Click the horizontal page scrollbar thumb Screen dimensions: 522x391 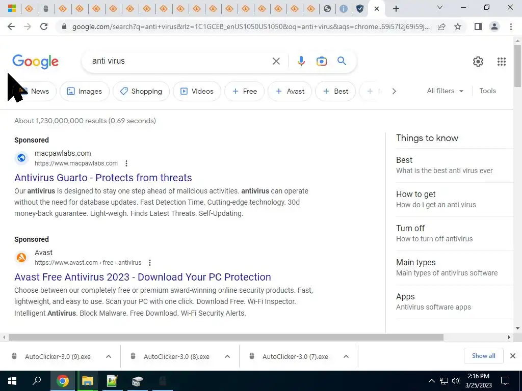[226, 337]
